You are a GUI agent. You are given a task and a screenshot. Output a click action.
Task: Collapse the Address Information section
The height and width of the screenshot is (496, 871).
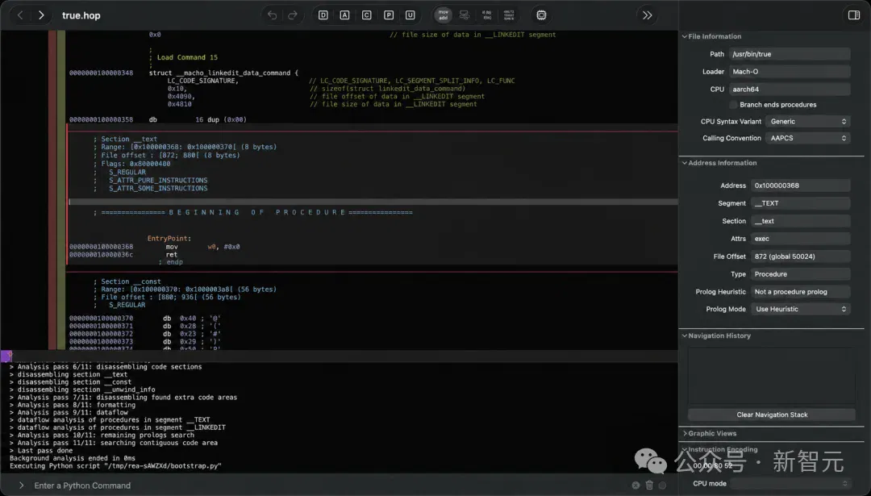coord(685,163)
